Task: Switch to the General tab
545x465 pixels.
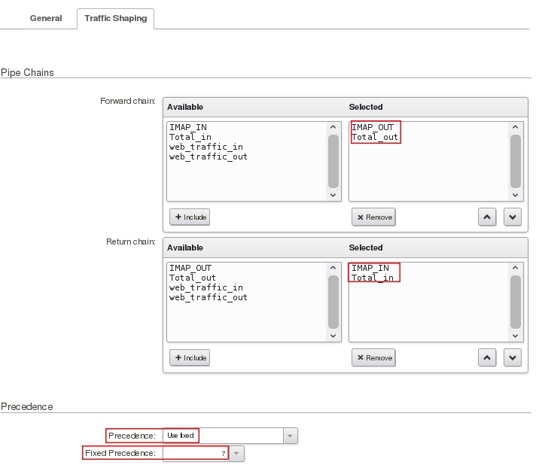Action: (46, 18)
